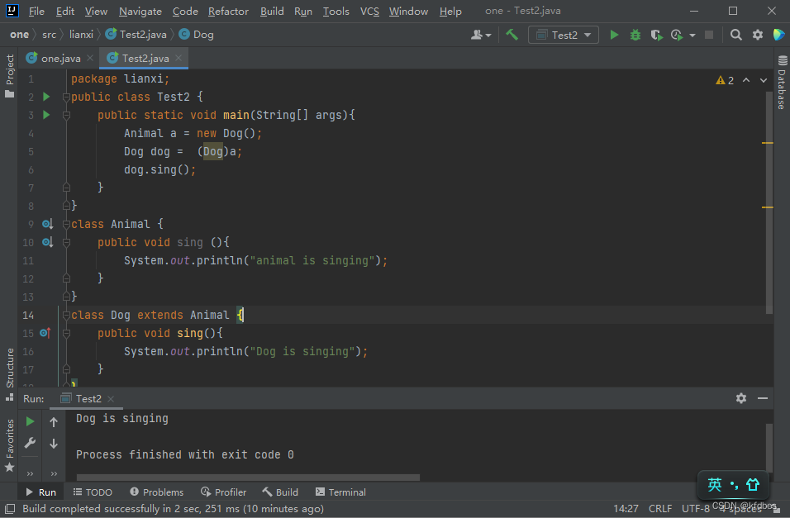Click the Debug bug icon
This screenshot has height=518, width=790.
(635, 35)
